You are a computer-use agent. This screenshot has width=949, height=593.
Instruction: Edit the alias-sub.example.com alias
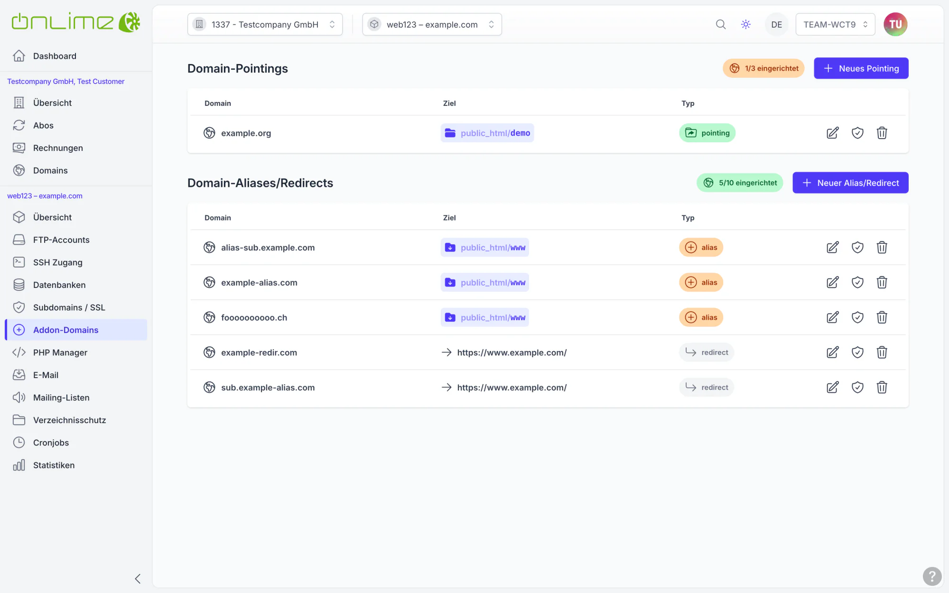833,247
